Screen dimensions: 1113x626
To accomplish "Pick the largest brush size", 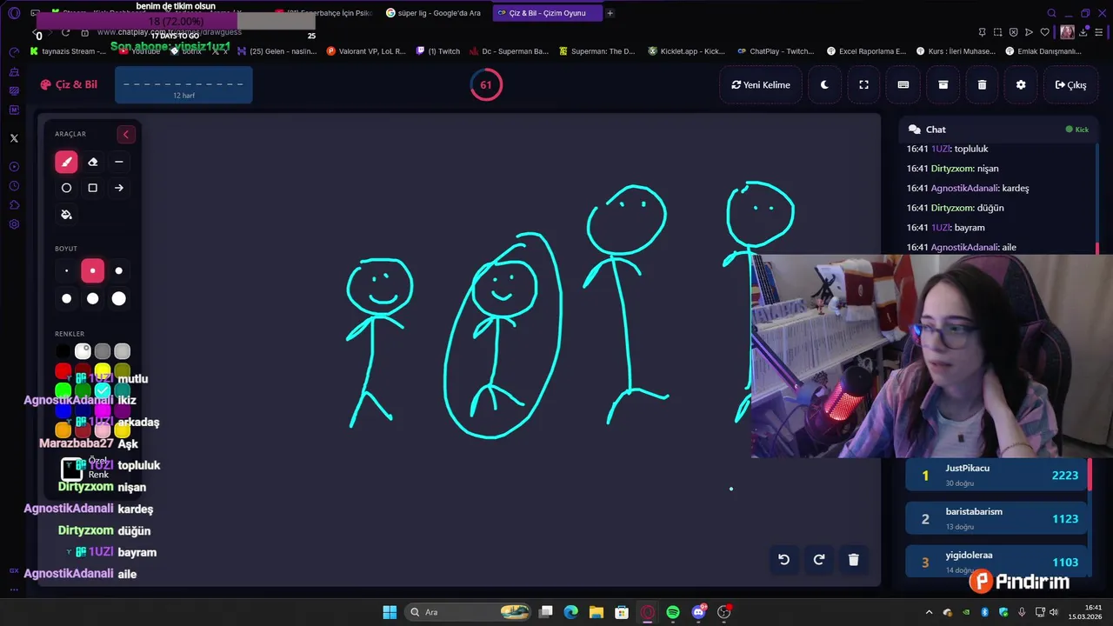I will pyautogui.click(x=119, y=298).
